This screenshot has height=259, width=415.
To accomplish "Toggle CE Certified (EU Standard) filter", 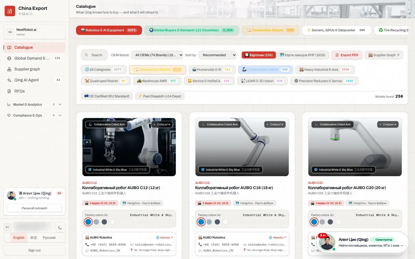I will tap(107, 96).
